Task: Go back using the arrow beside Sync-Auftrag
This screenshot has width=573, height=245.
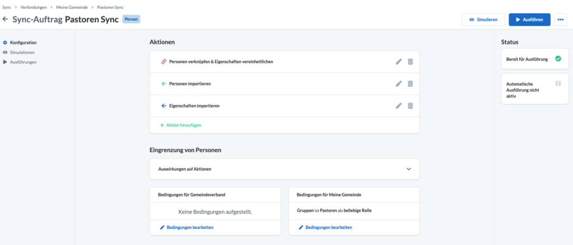Action: [x=5, y=19]
